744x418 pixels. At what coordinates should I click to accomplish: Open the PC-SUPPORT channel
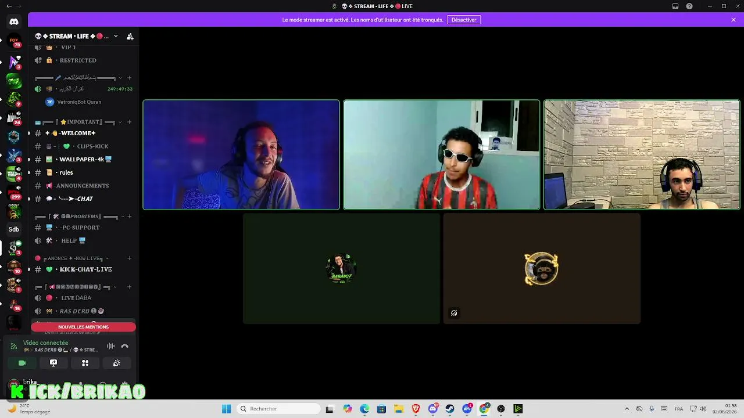(x=83, y=228)
